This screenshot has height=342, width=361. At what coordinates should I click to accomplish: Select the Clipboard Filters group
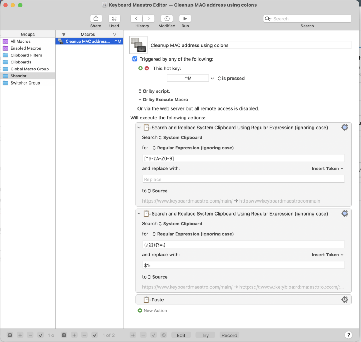[x=26, y=55]
